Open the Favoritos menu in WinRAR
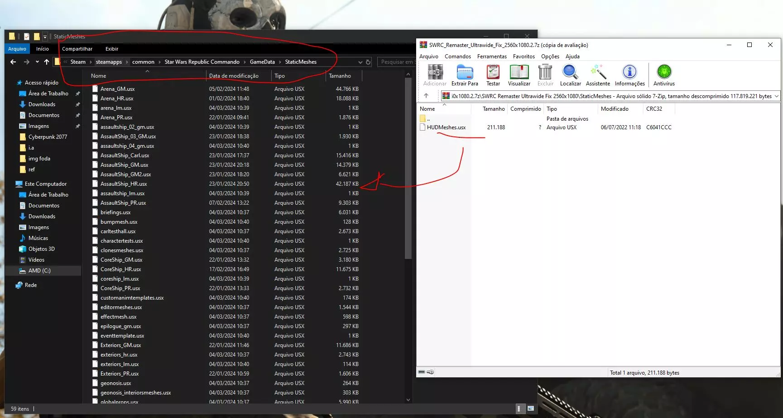 click(524, 56)
